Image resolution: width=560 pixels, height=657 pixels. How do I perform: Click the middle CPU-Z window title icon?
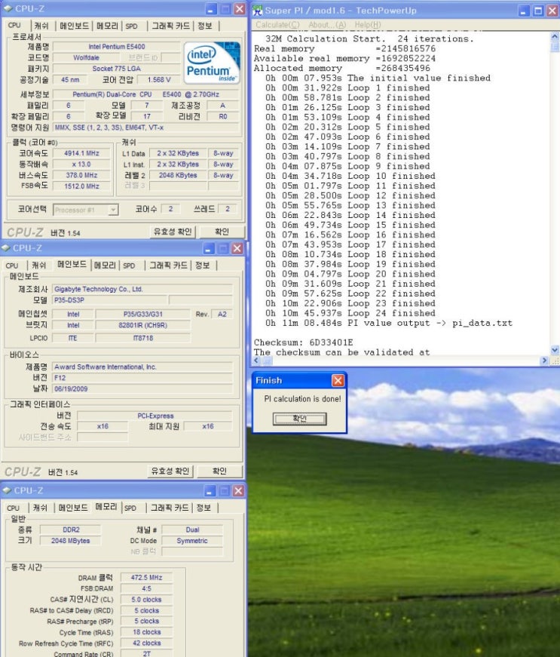6,247
